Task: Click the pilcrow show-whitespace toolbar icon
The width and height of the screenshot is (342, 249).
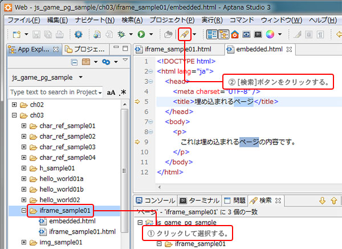Action: 320,34
